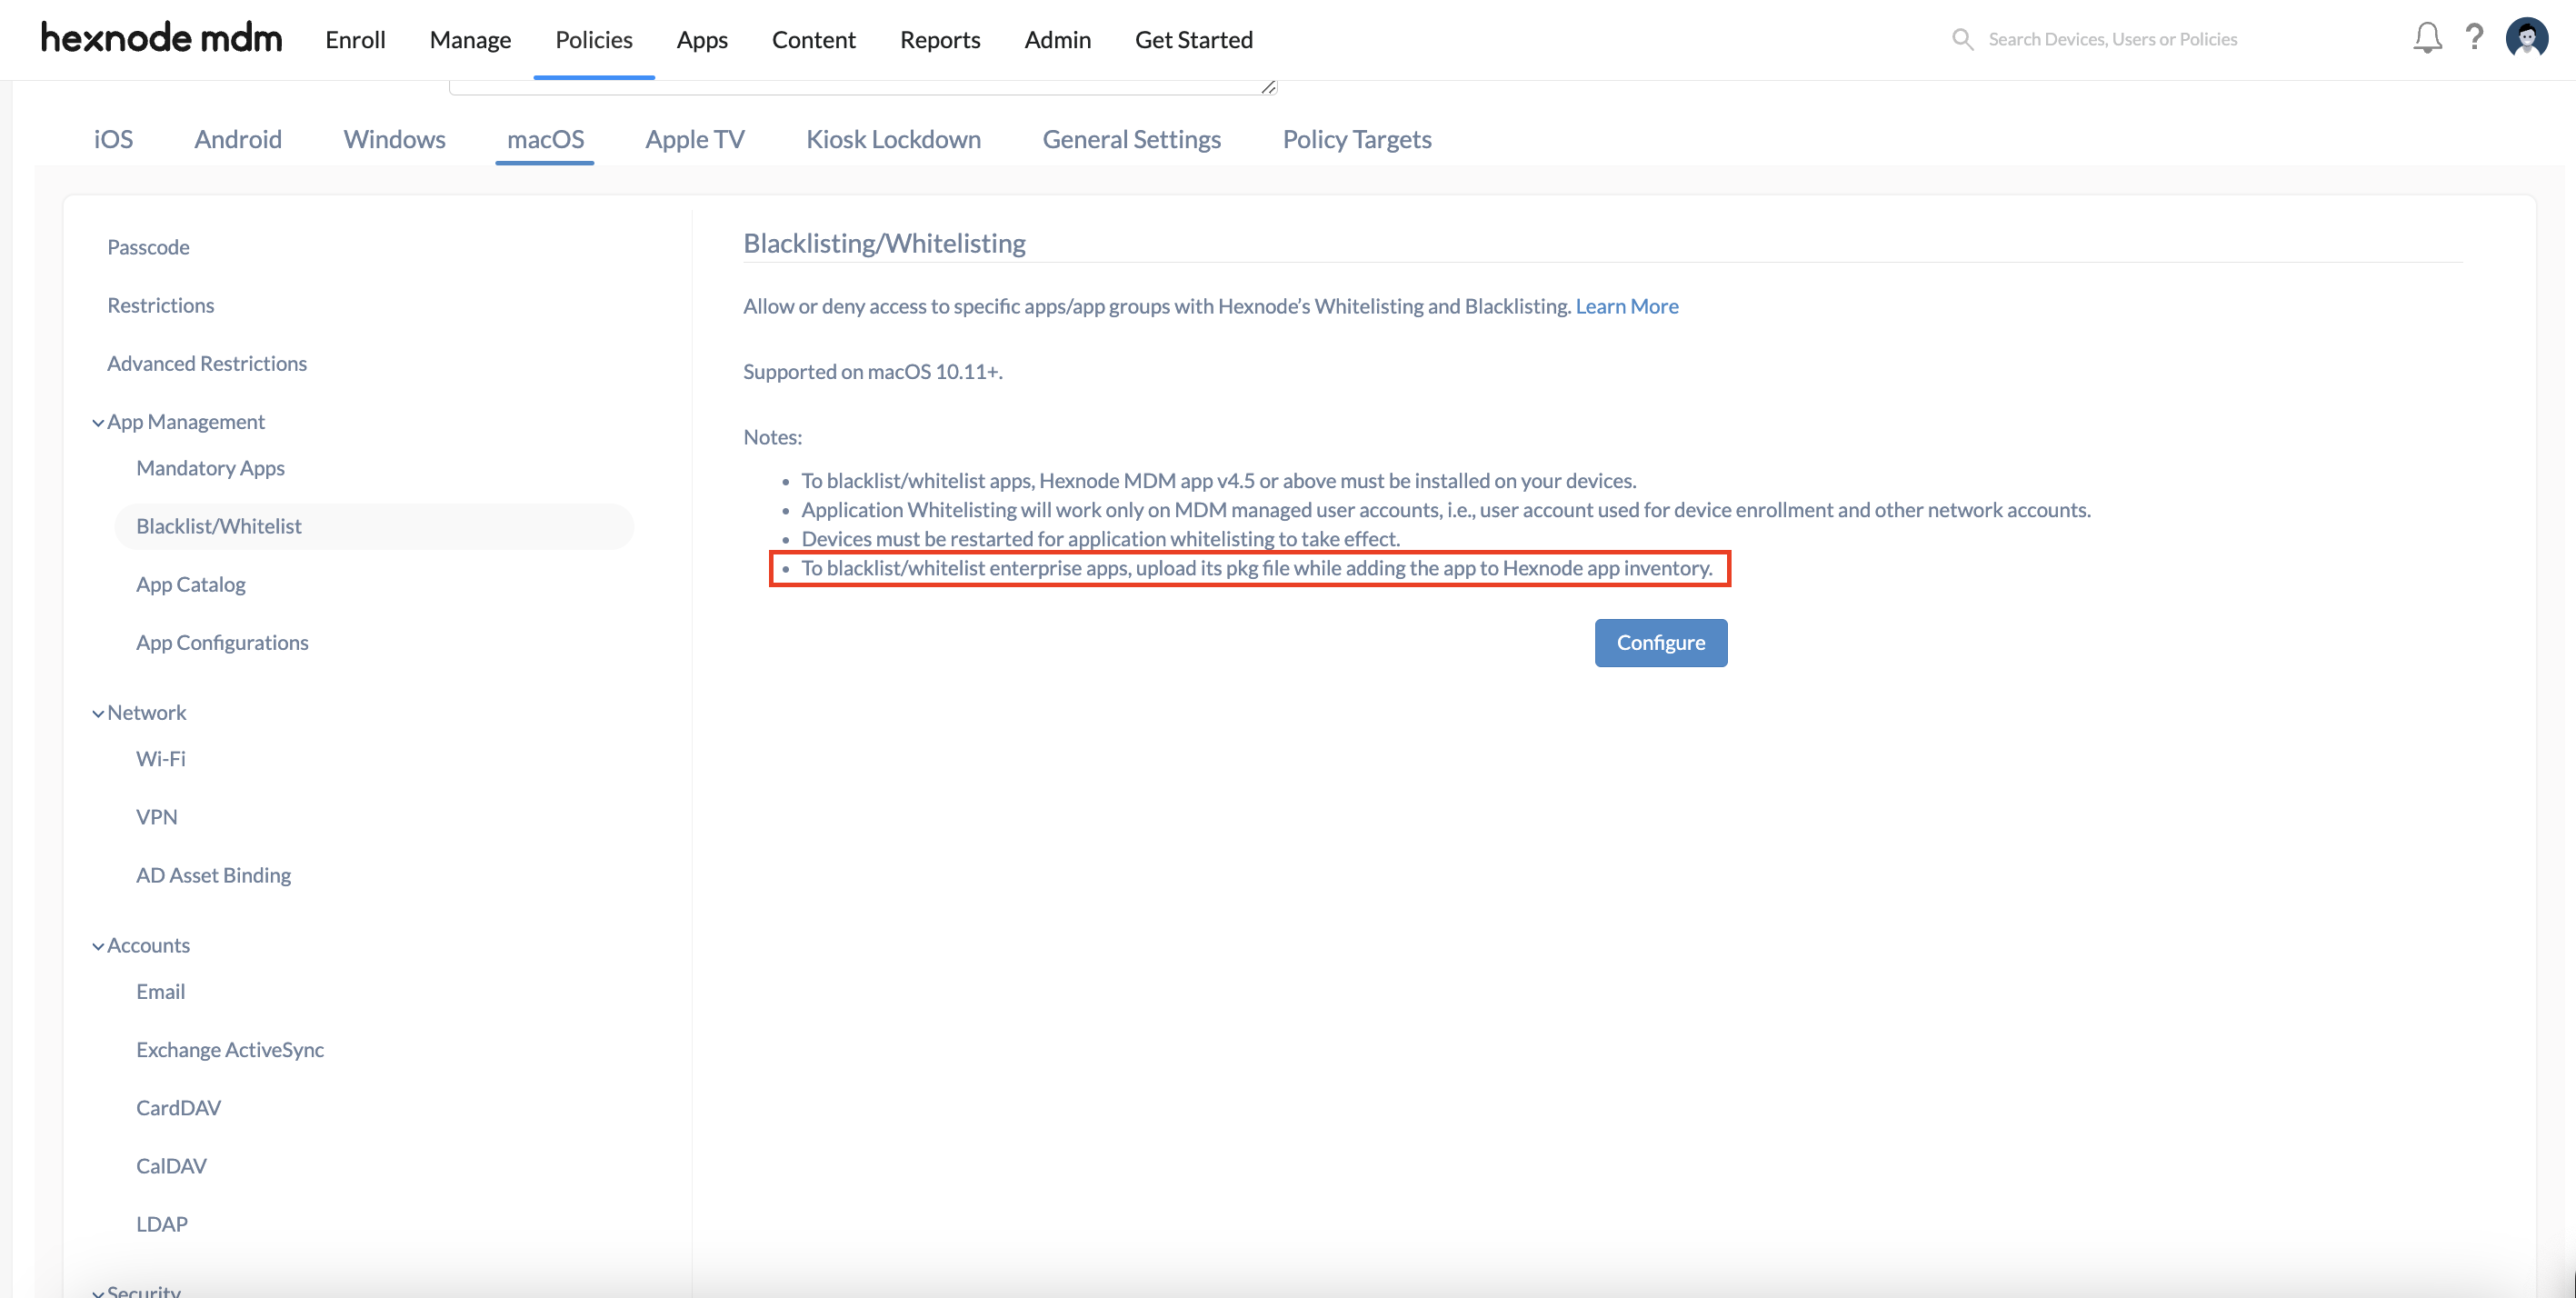
Task: Click the search magnifier icon
Action: (1962, 39)
